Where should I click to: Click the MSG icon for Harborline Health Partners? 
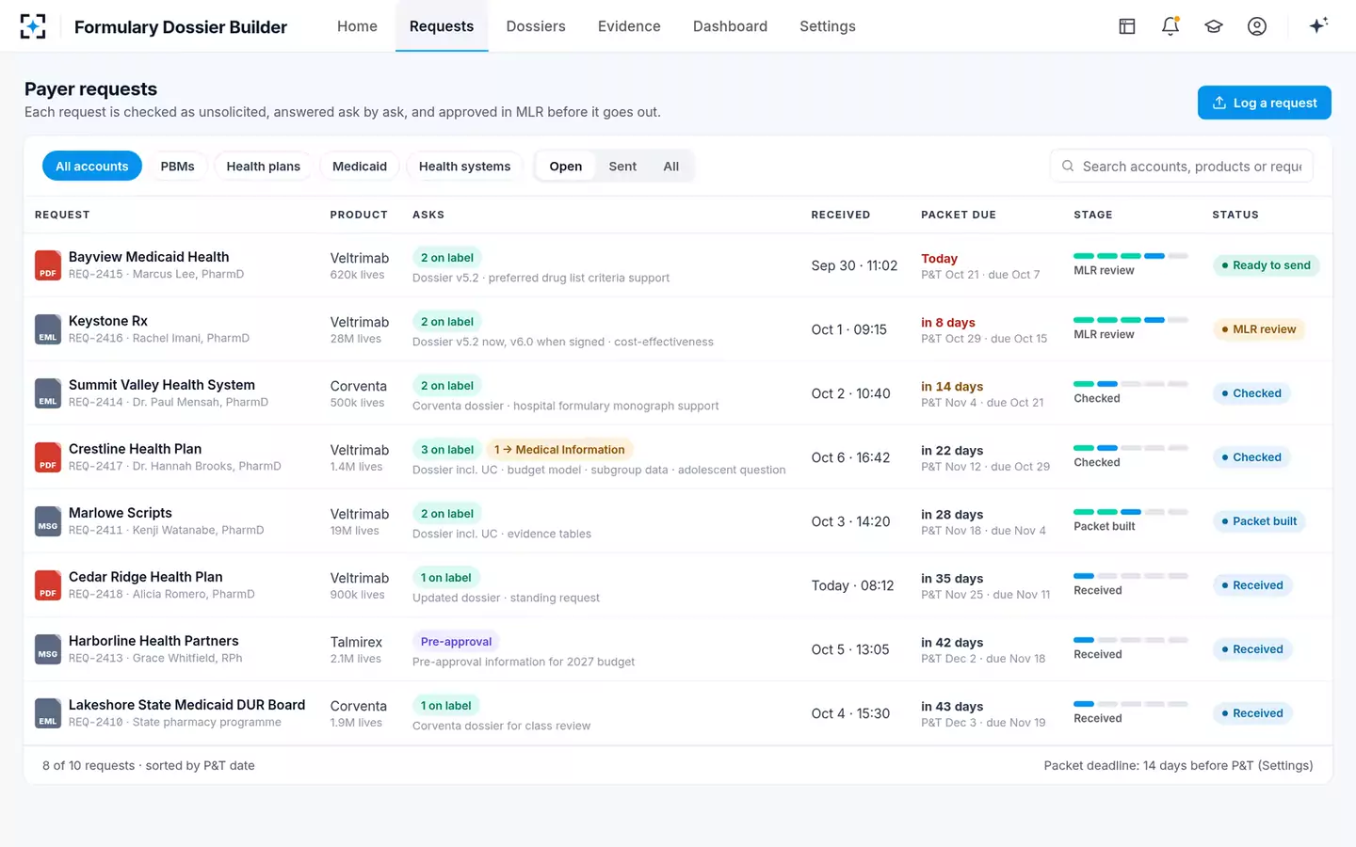click(x=48, y=649)
